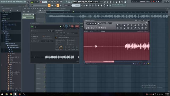This screenshot has height=96, width=170.
Task: Click the playlist zoom tool icon
Action: coord(41,8)
